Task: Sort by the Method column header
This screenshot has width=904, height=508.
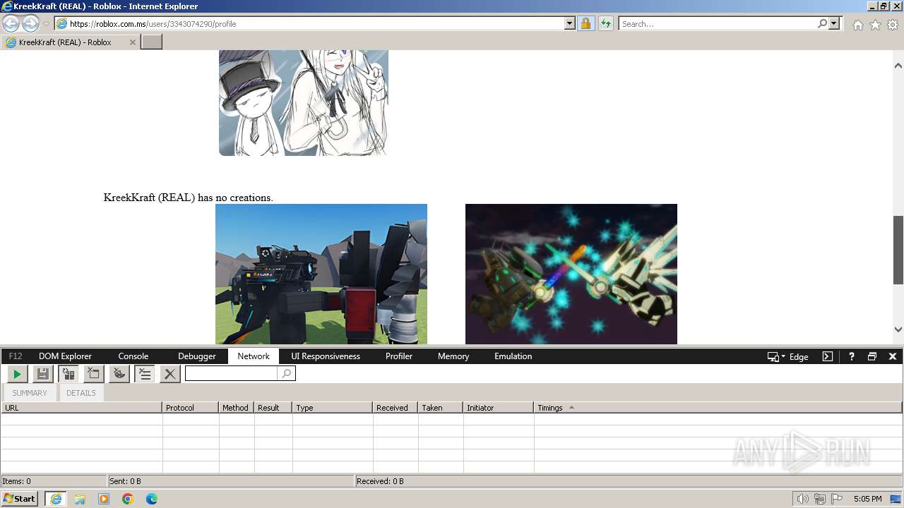Action: point(237,408)
